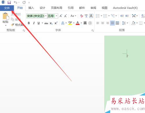Click the Text Effects (outlined A) icon

[x=63, y=23]
